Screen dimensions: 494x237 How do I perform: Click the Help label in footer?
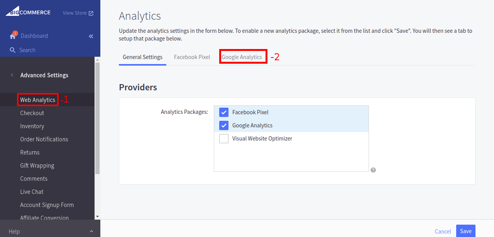pyautogui.click(x=14, y=232)
